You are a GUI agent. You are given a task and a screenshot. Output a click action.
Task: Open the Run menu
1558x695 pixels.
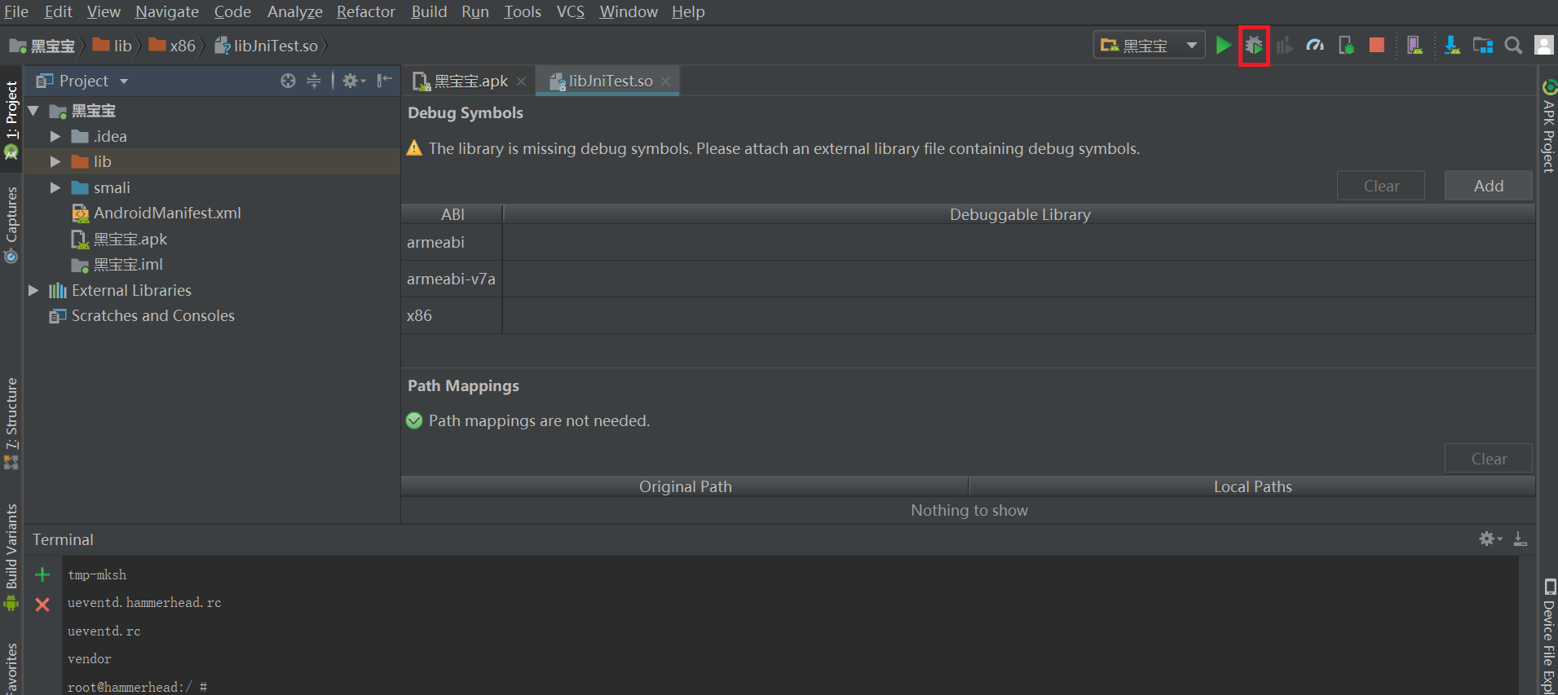click(x=475, y=11)
